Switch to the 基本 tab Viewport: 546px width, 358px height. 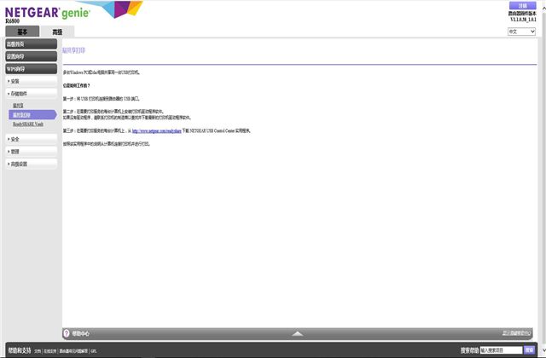pos(22,32)
